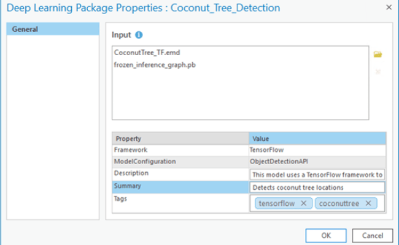The image size is (399, 245).
Task: Remove the tensorflow tag
Action: pos(304,203)
